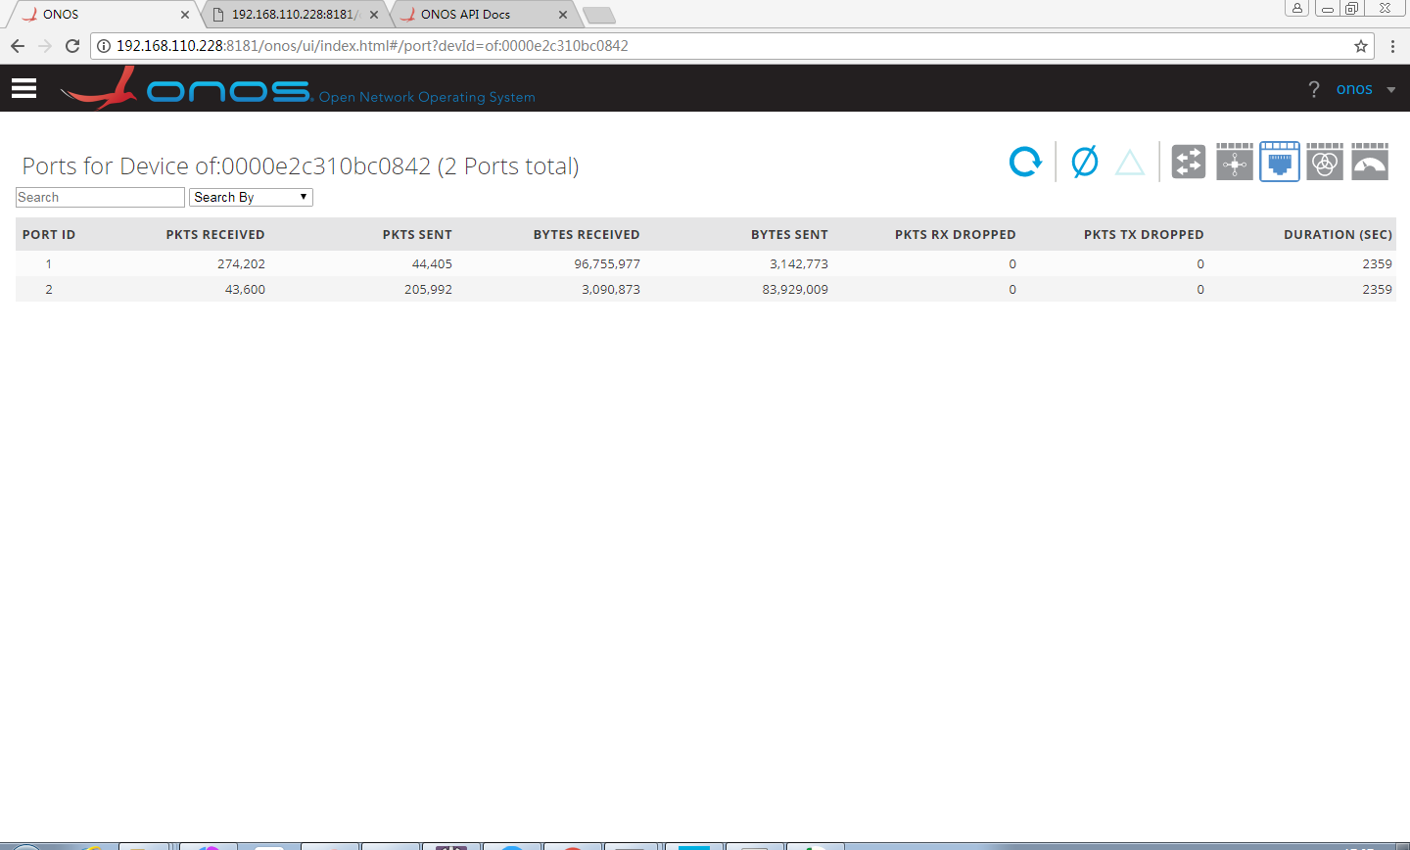Click the 3,142,773 bytes sent value
The height and width of the screenshot is (850, 1410).
point(799,263)
